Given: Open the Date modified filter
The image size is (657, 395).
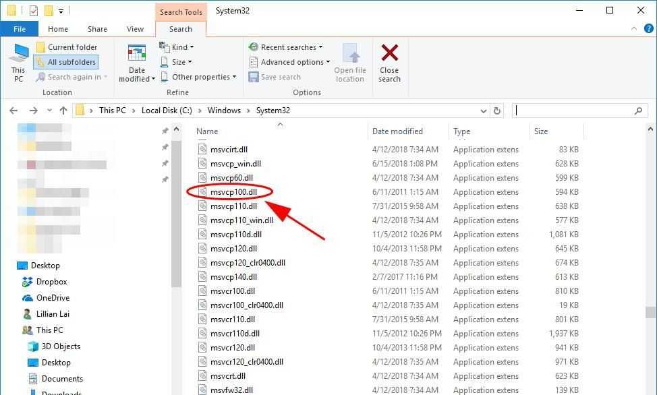Looking at the screenshot, I should coord(137,62).
